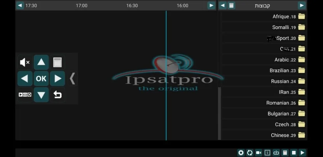Click the left arrow in groups header

[223, 5]
